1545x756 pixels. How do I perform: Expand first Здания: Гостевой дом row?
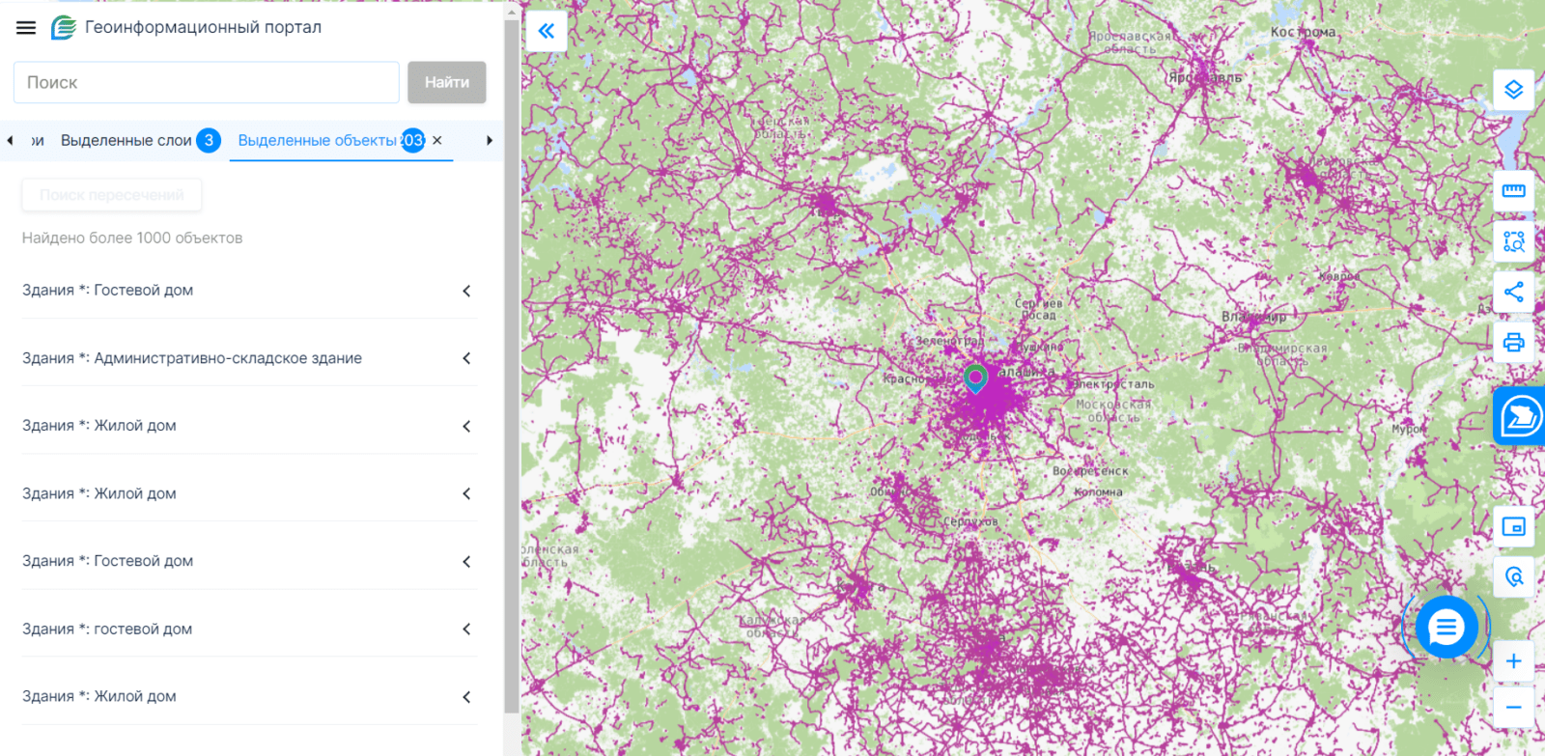pos(250,291)
